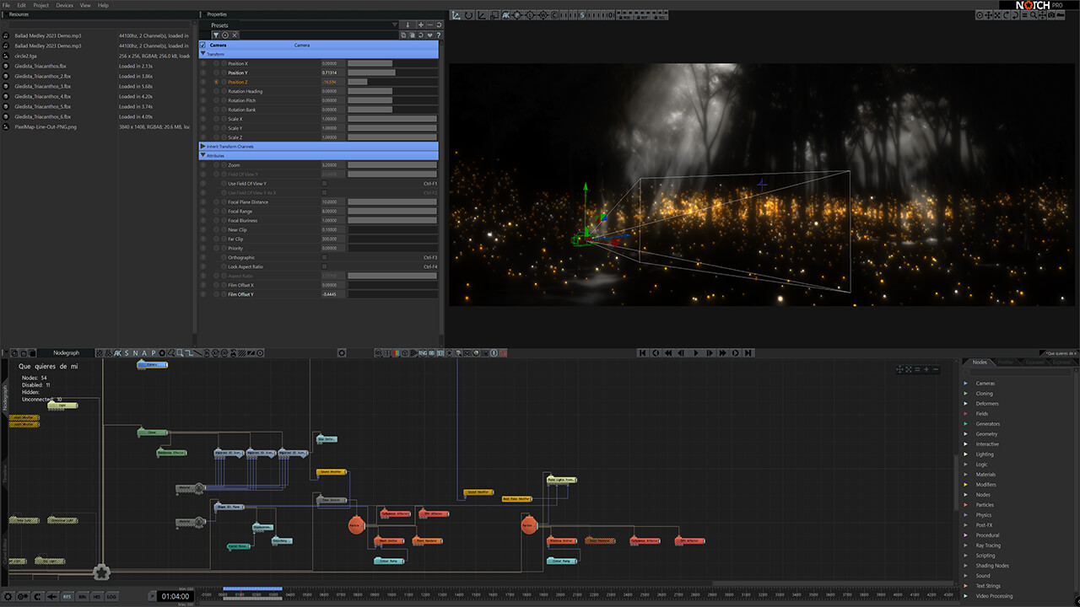Click the LOG button in the bottom bar
Image resolution: width=1080 pixels, height=607 pixels.
111,596
